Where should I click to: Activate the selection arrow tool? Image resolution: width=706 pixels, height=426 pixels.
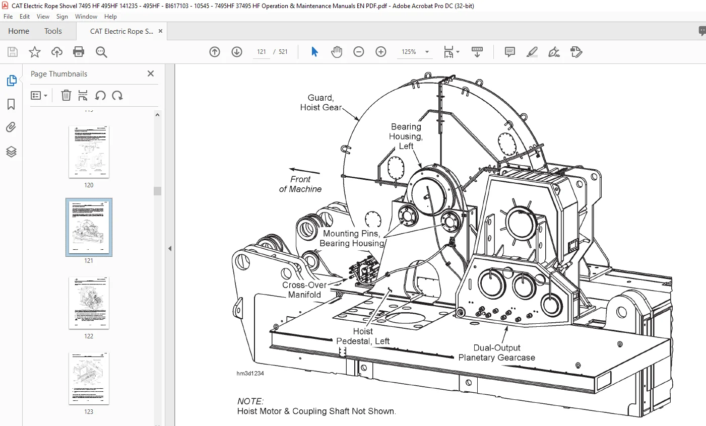pos(314,52)
